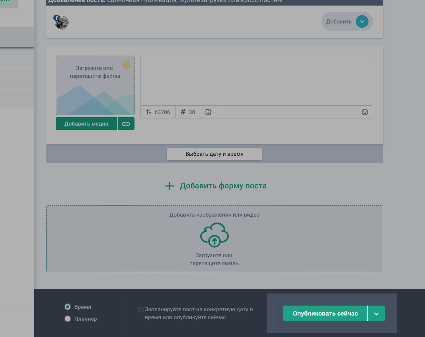
Task: Select the 'Планнер' radio button
Action: coord(68,319)
